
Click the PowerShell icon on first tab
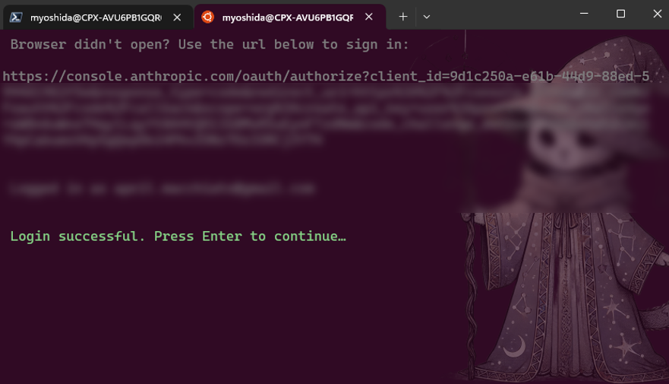point(16,17)
